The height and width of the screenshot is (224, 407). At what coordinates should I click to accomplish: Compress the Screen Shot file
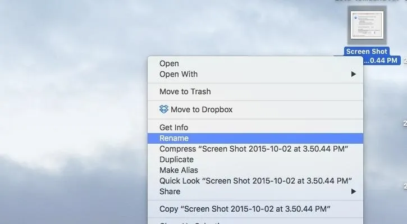(255, 149)
